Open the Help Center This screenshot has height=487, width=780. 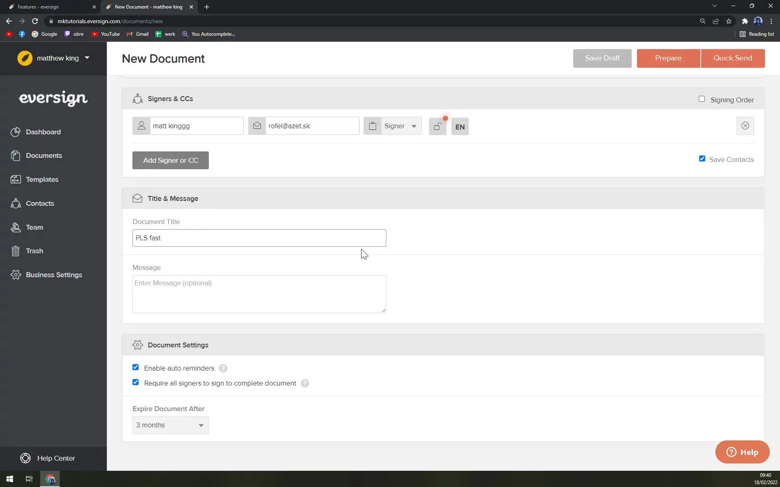tap(56, 458)
